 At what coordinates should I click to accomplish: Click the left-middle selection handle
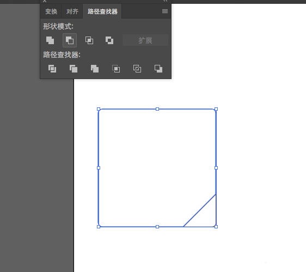[x=99, y=168]
